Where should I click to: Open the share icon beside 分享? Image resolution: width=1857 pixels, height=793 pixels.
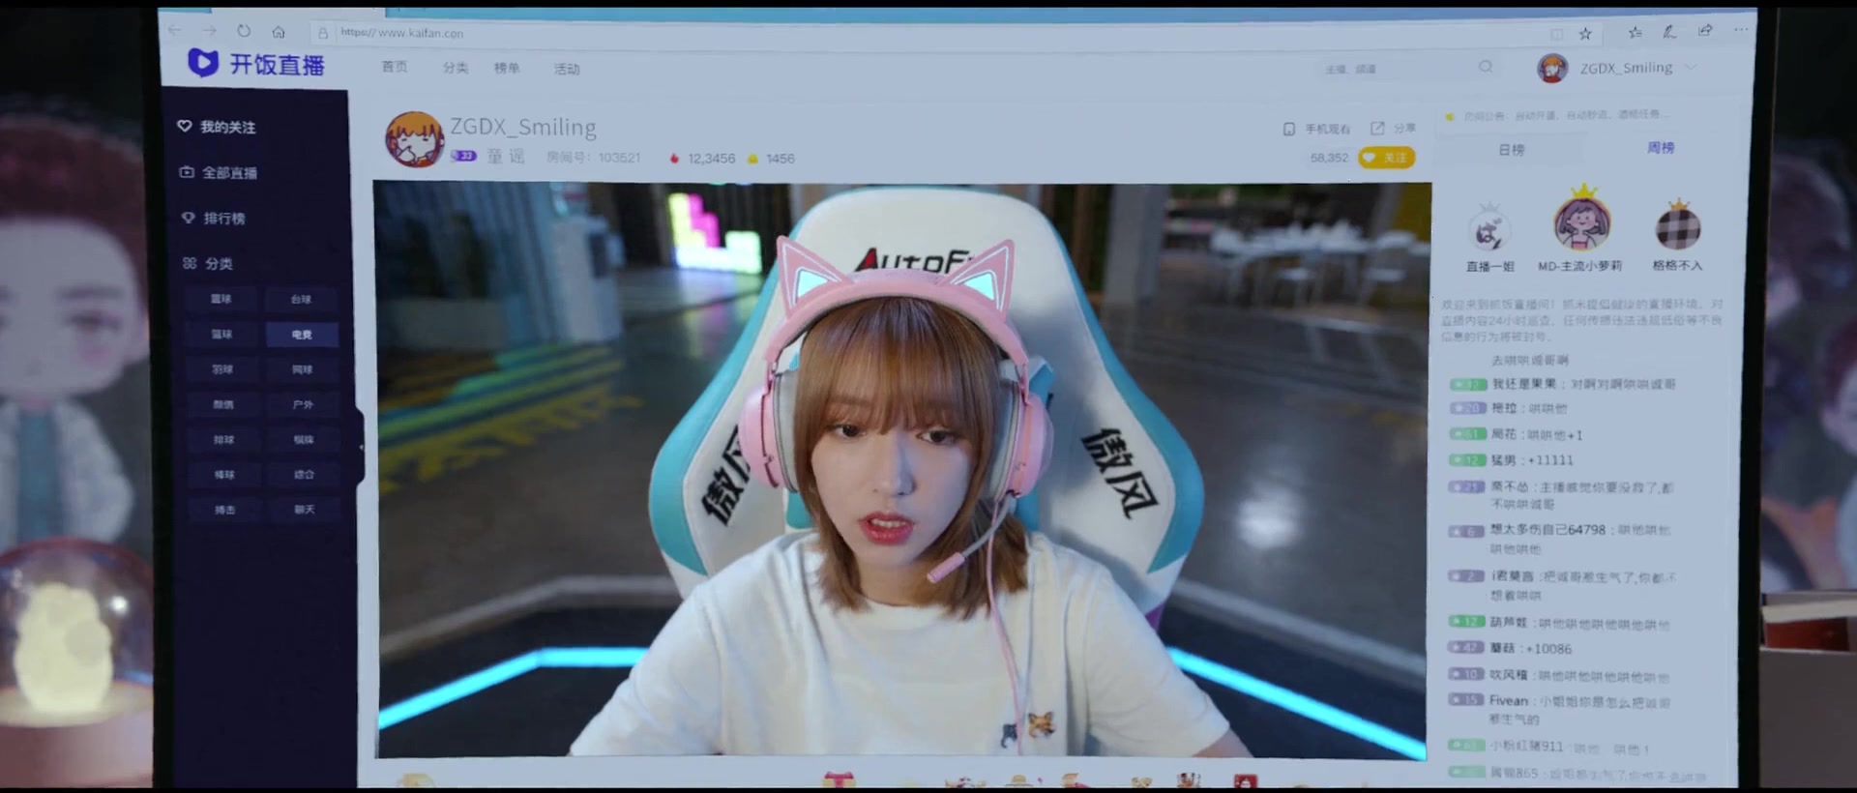coord(1377,128)
